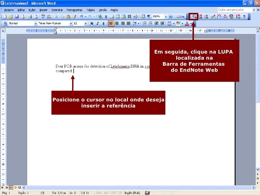Open Print Preview

click(36, 16)
